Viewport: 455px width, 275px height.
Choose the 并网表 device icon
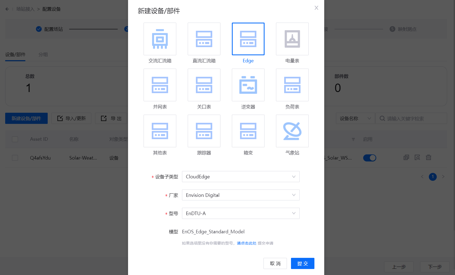[x=160, y=85]
